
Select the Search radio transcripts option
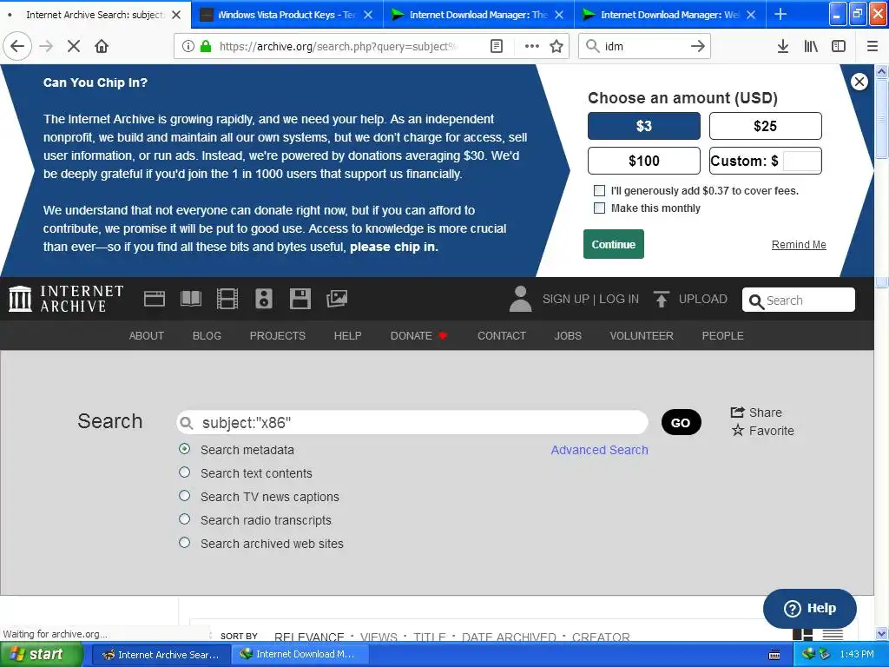pos(184,519)
